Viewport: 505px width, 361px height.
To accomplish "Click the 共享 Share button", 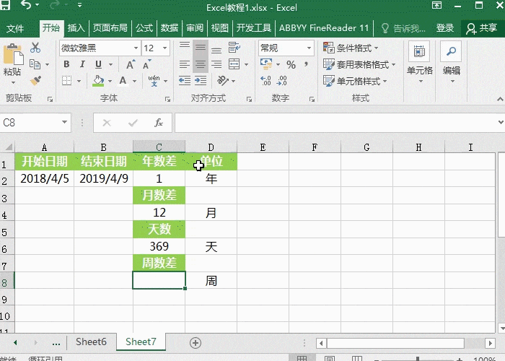I will click(x=482, y=28).
